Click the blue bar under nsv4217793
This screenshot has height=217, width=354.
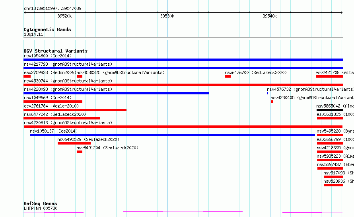pyautogui.click(x=183, y=68)
